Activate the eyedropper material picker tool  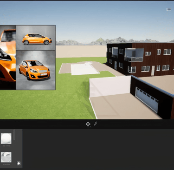pyautogui.click(x=96, y=124)
